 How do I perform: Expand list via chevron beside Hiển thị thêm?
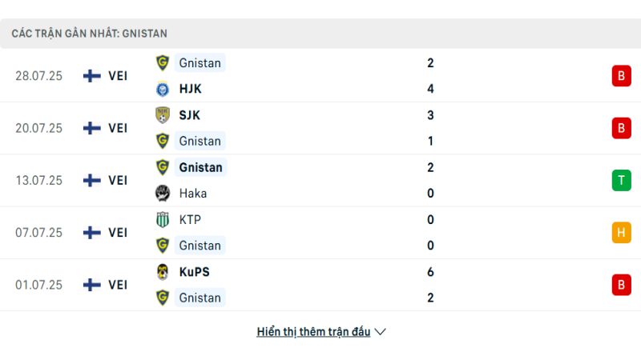(x=380, y=332)
